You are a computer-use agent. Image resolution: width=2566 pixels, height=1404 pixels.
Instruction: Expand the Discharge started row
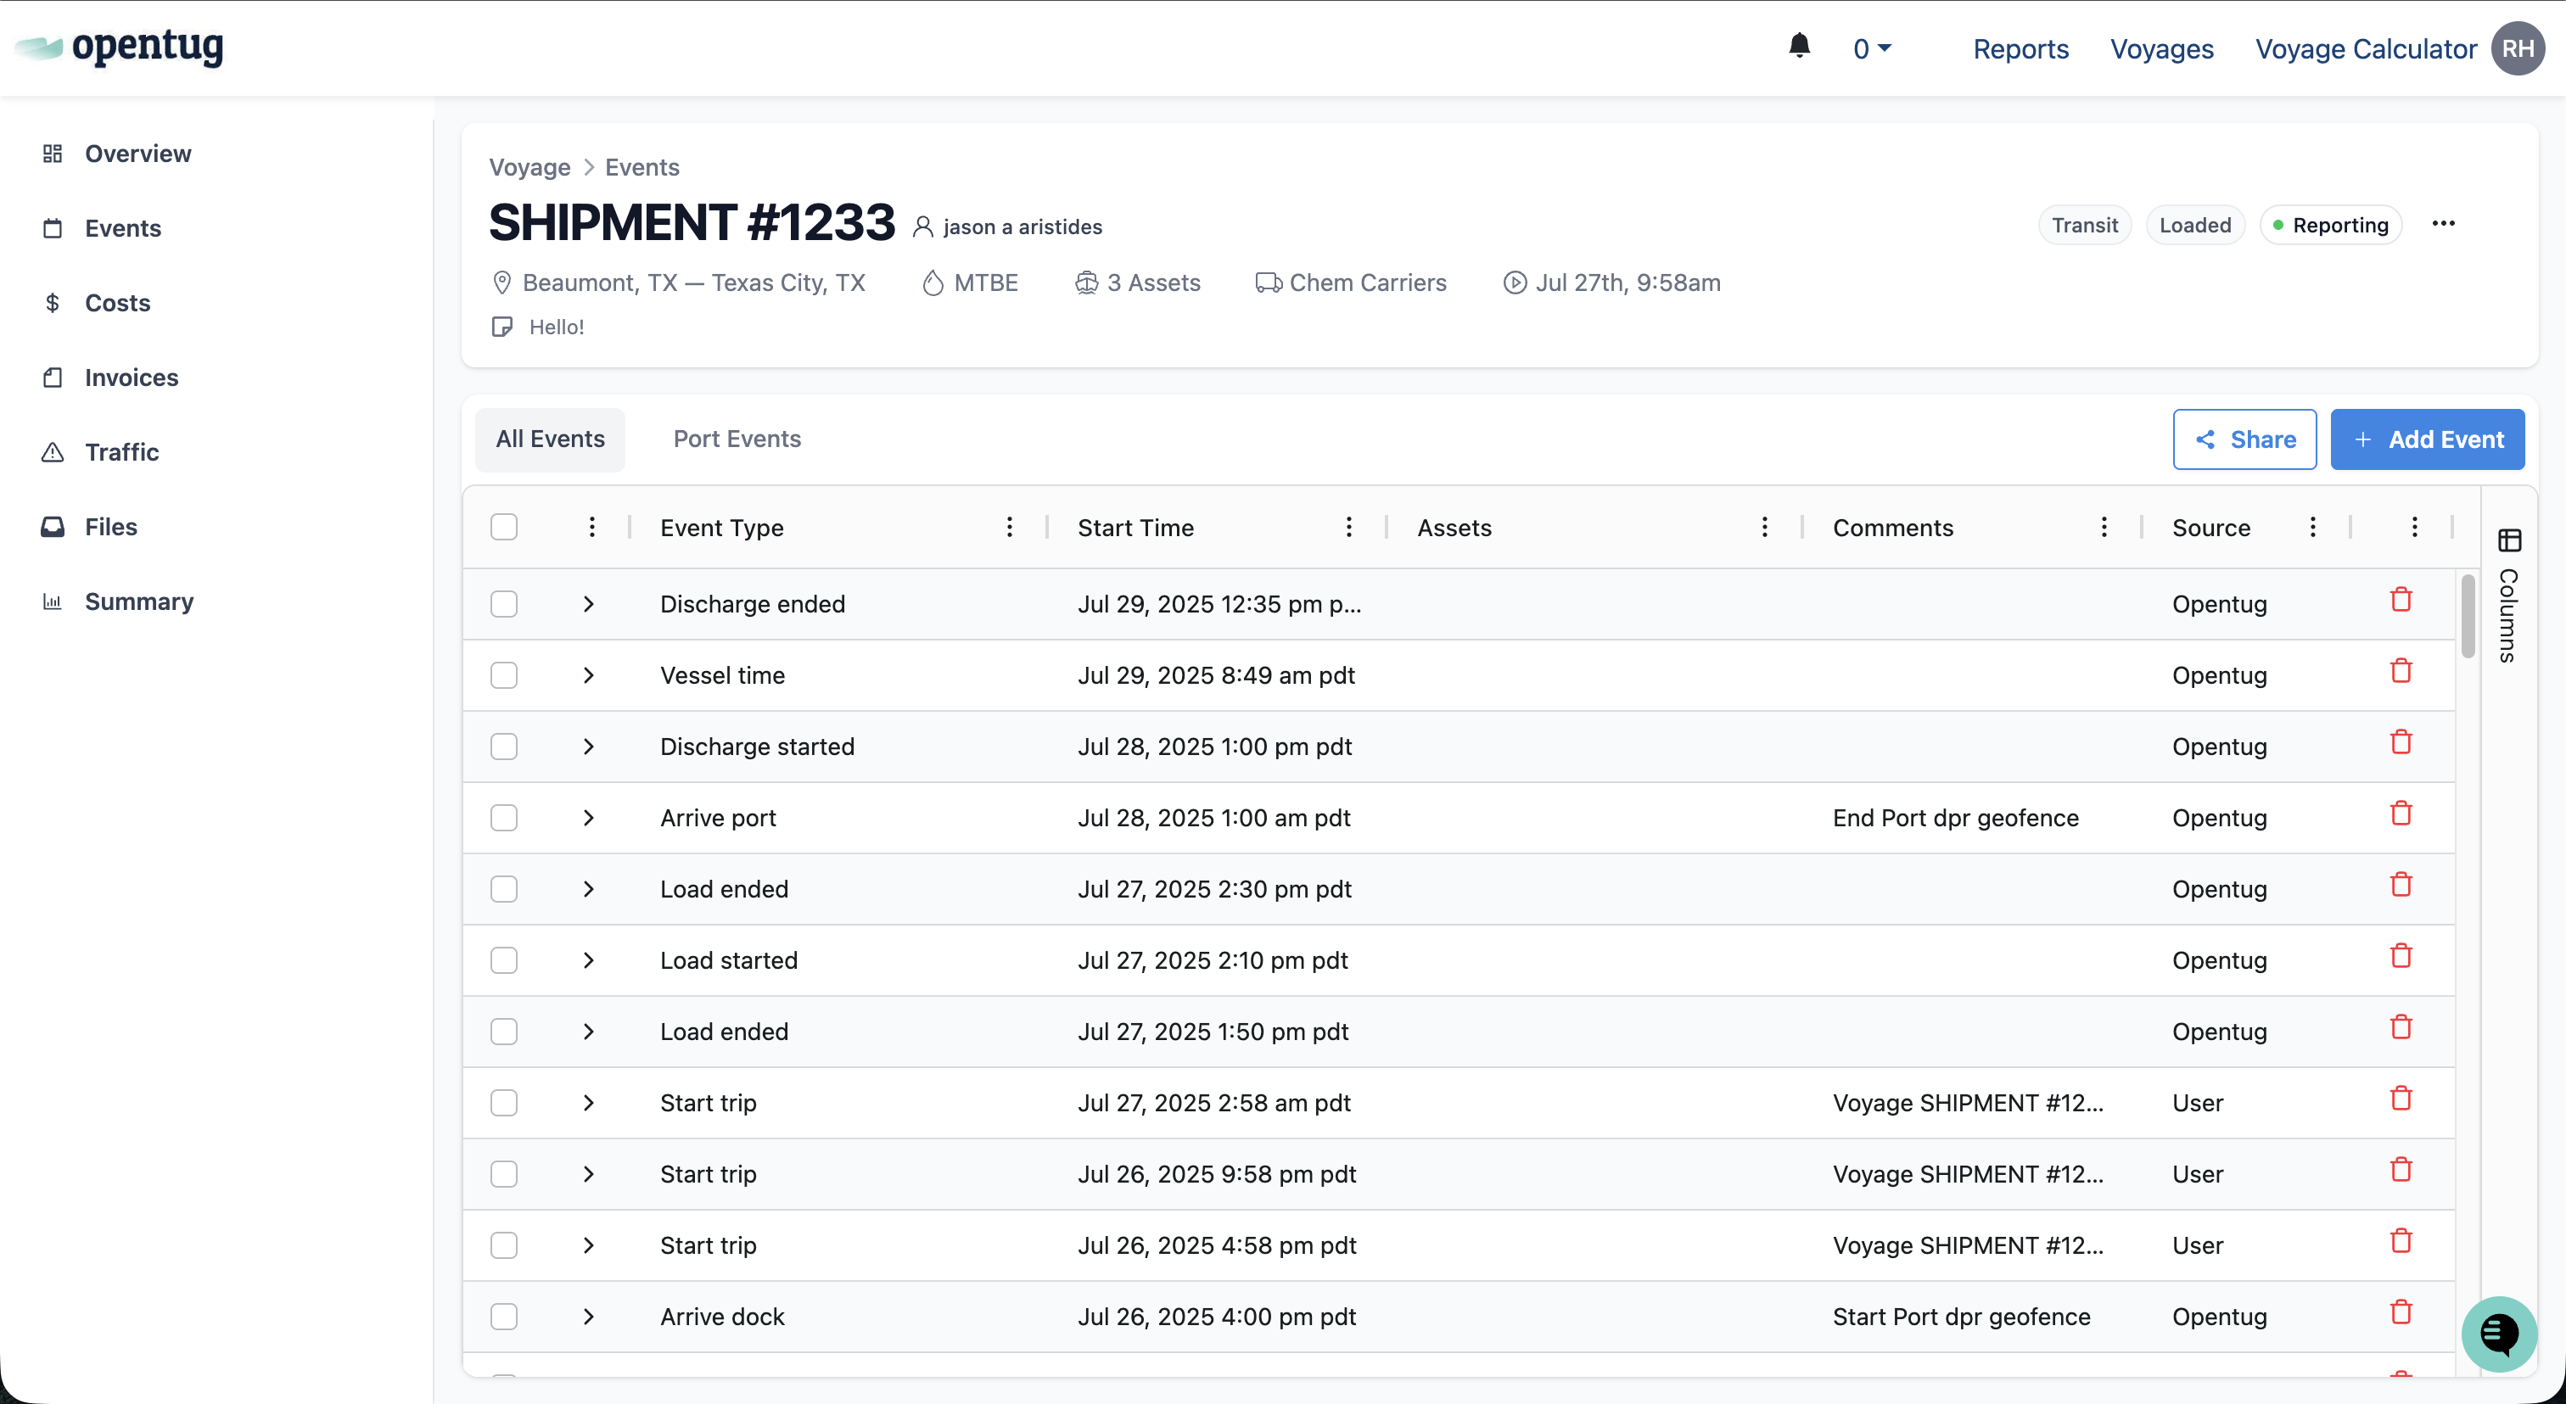[588, 747]
